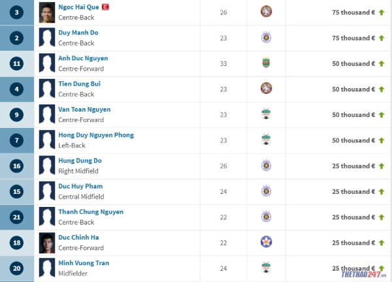Click the club badge in Van Toan Nguyen's row
Viewport: 392px width, 282px height.
pyautogui.click(x=266, y=114)
